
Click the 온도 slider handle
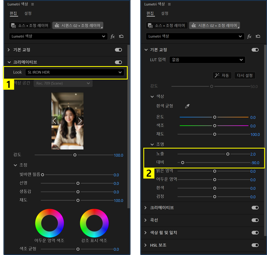click(x=215, y=117)
